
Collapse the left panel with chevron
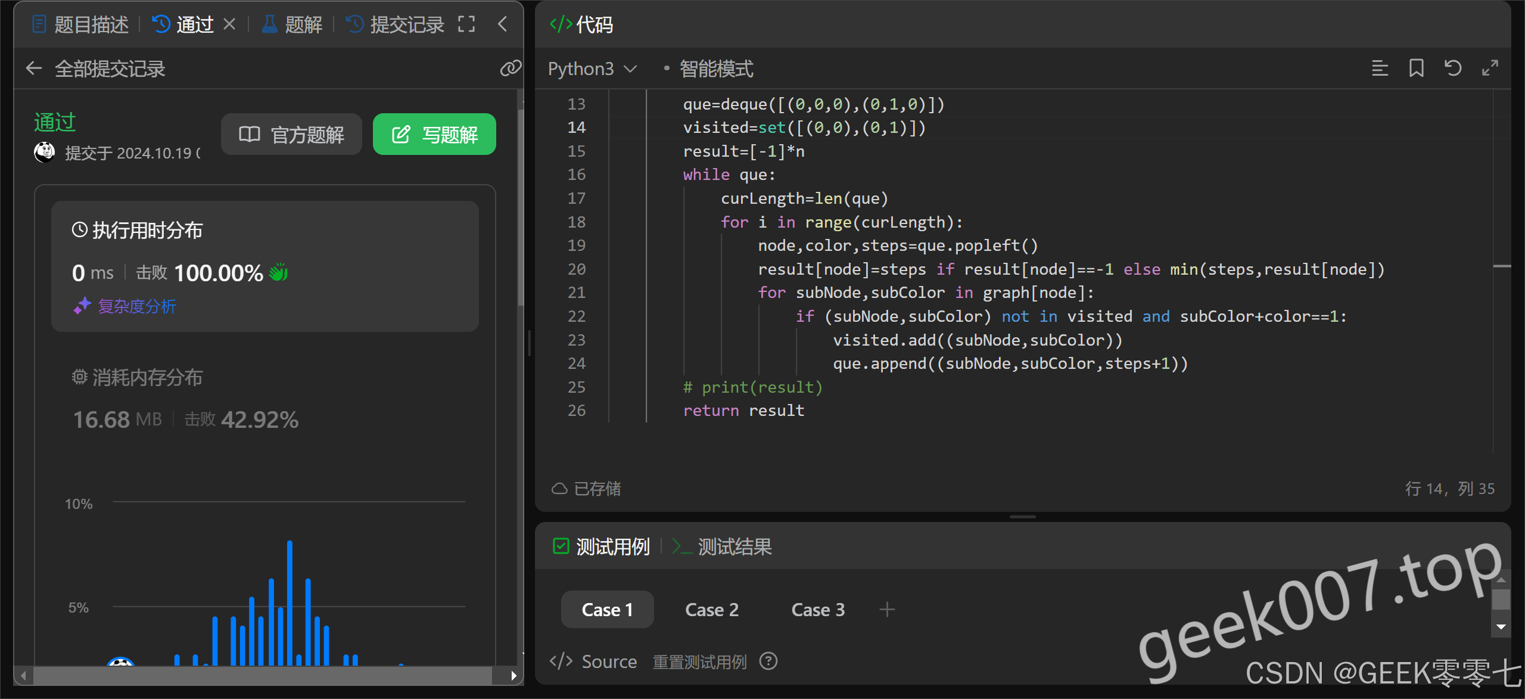pyautogui.click(x=502, y=24)
